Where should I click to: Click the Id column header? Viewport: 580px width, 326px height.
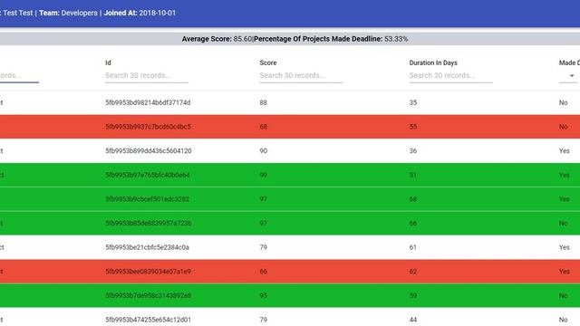coord(108,62)
